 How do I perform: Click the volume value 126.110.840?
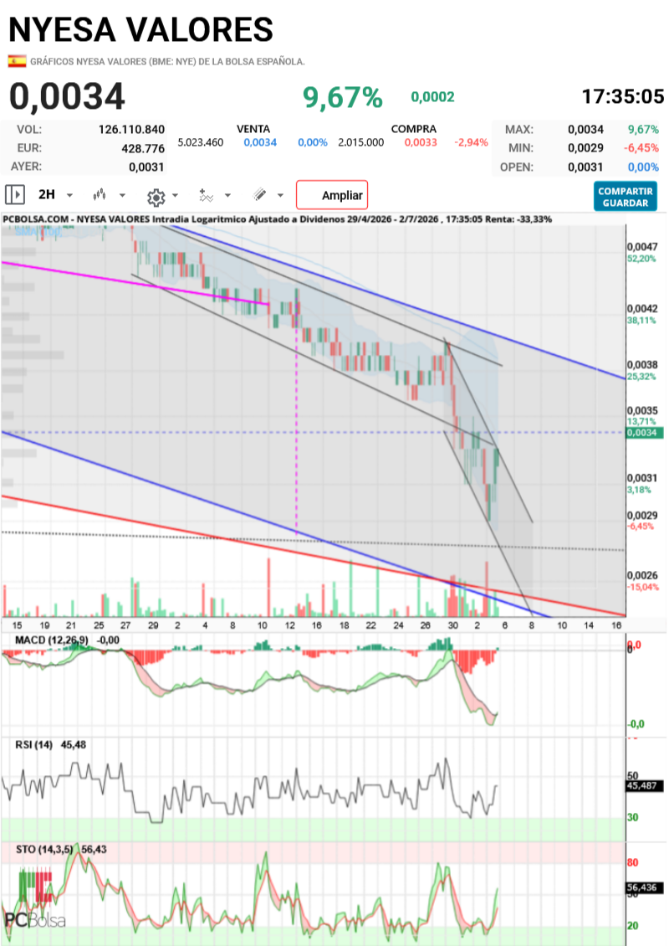tap(131, 129)
